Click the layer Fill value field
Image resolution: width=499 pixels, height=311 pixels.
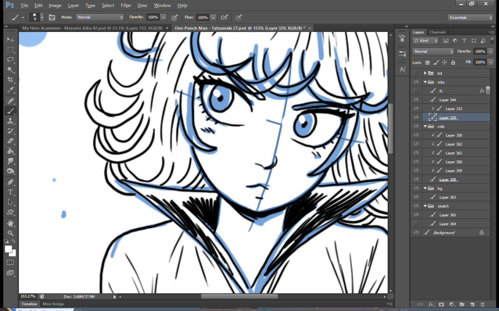pyautogui.click(x=480, y=62)
